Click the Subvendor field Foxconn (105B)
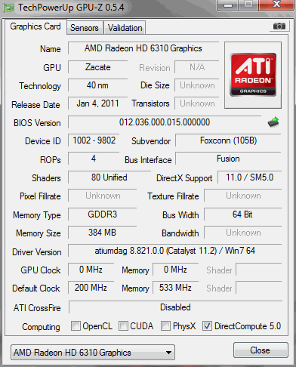Screen dimensions: 296x367 [228, 140]
